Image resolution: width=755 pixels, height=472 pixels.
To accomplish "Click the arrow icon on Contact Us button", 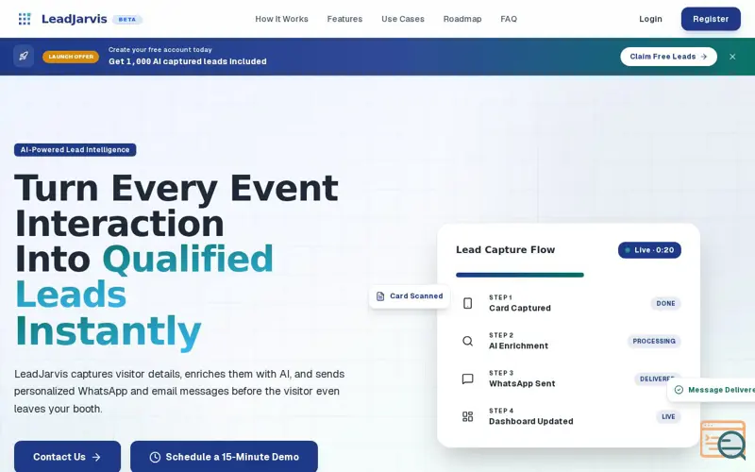I will coord(96,457).
